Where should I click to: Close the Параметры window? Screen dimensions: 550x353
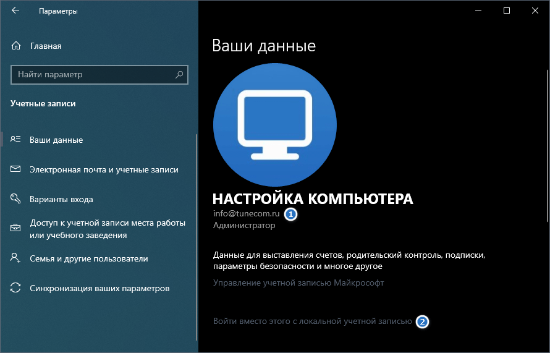535,11
